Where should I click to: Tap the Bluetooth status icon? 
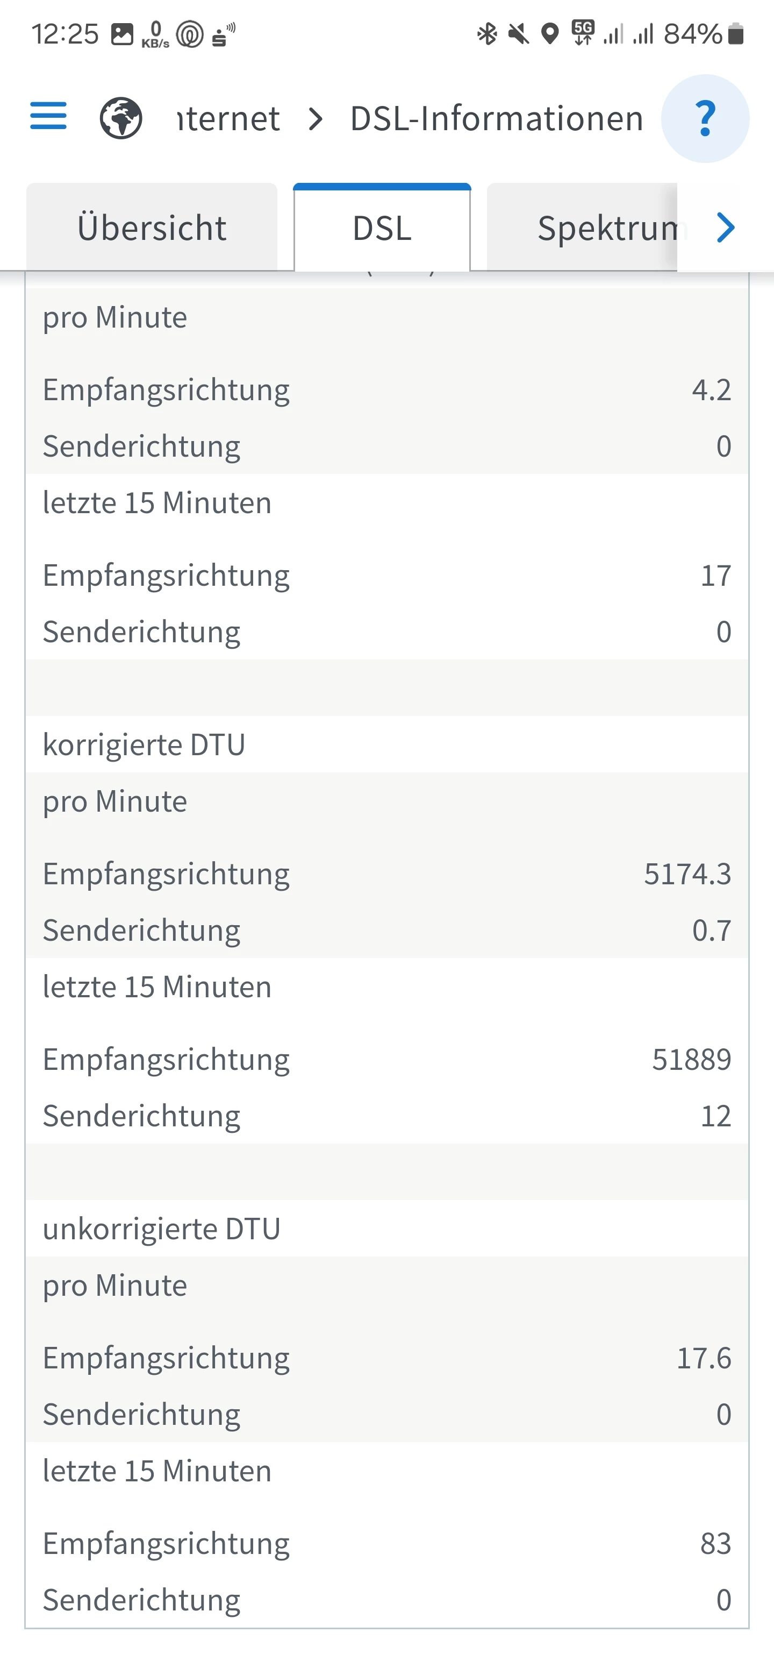click(x=487, y=33)
